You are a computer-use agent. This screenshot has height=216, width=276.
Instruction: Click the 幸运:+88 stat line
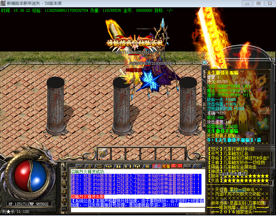pos(215,118)
